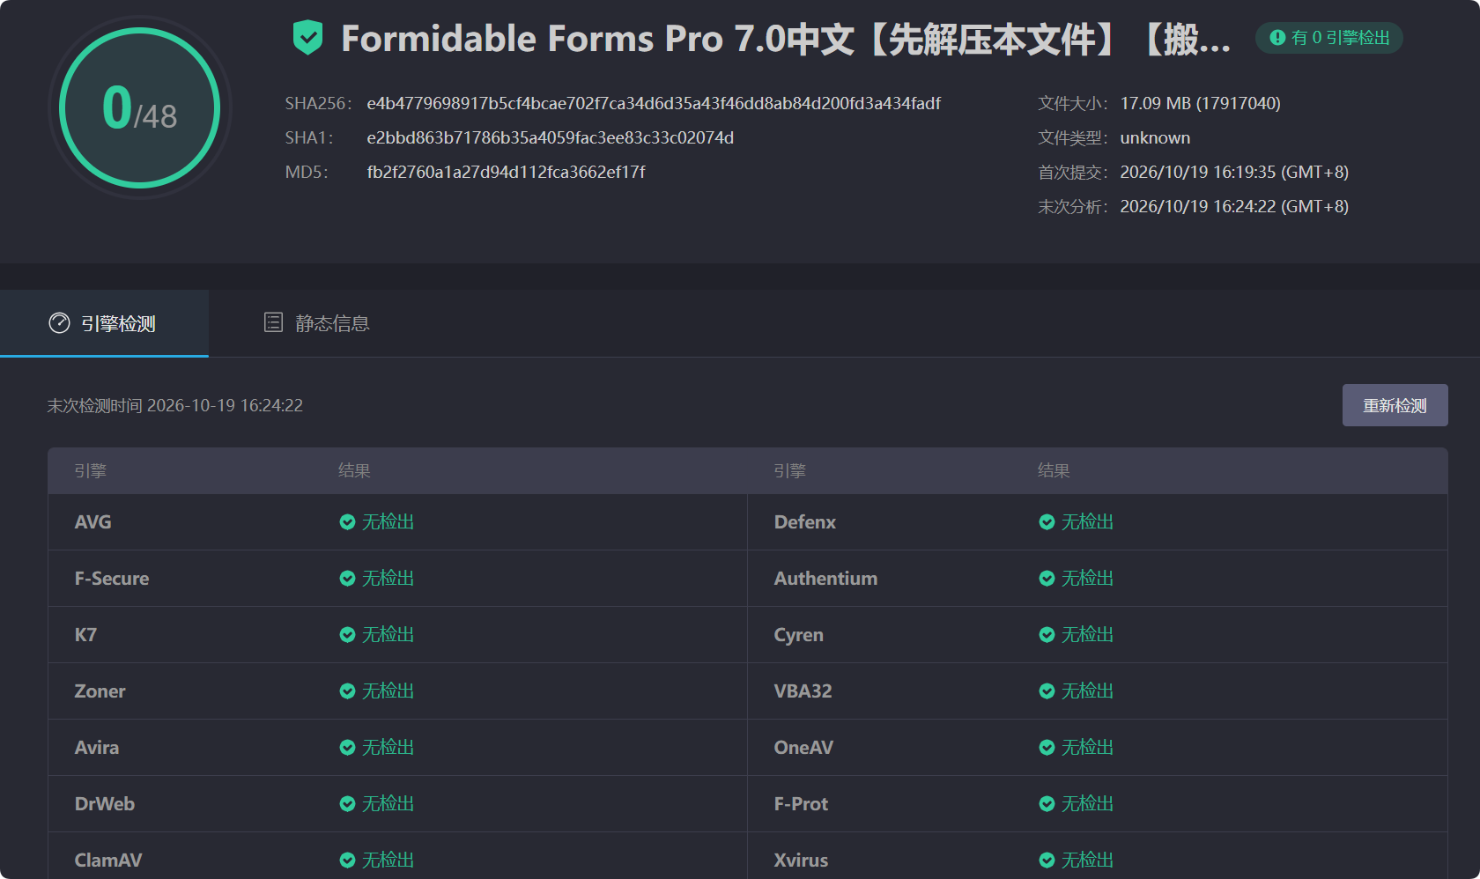Click the SHA256 hash value

(654, 103)
